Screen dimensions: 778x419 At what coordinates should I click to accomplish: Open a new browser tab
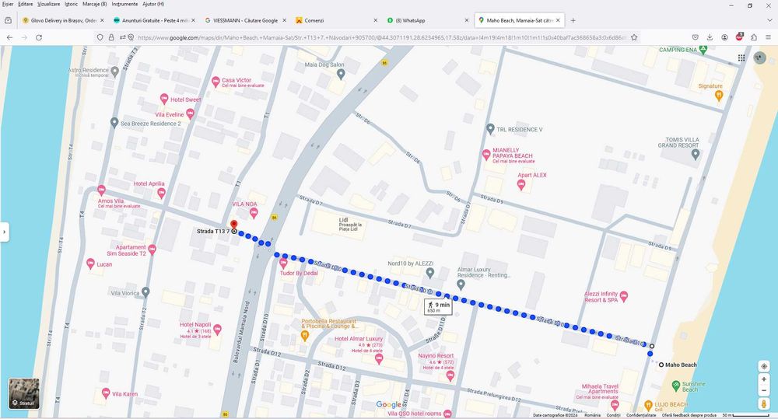pyautogui.click(x=573, y=20)
